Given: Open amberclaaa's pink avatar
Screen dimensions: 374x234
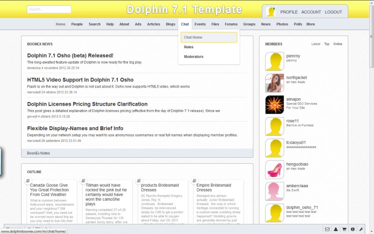Looking at the screenshot, I should click(274, 191).
